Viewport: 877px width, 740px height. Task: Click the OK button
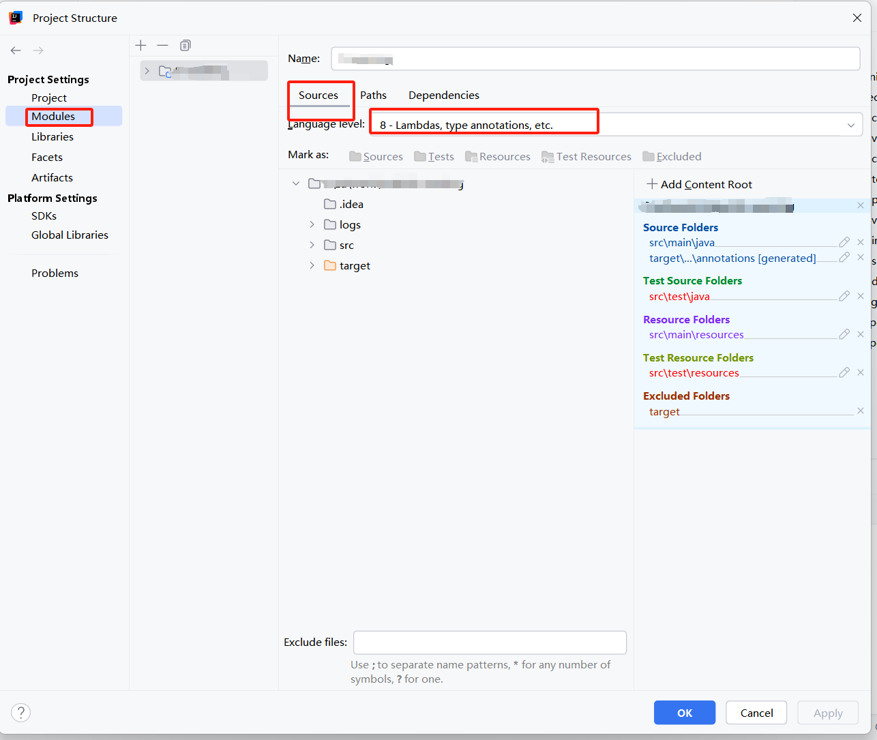[x=685, y=713]
